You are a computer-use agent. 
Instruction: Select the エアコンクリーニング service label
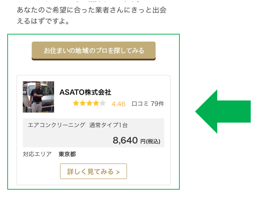(x=56, y=125)
